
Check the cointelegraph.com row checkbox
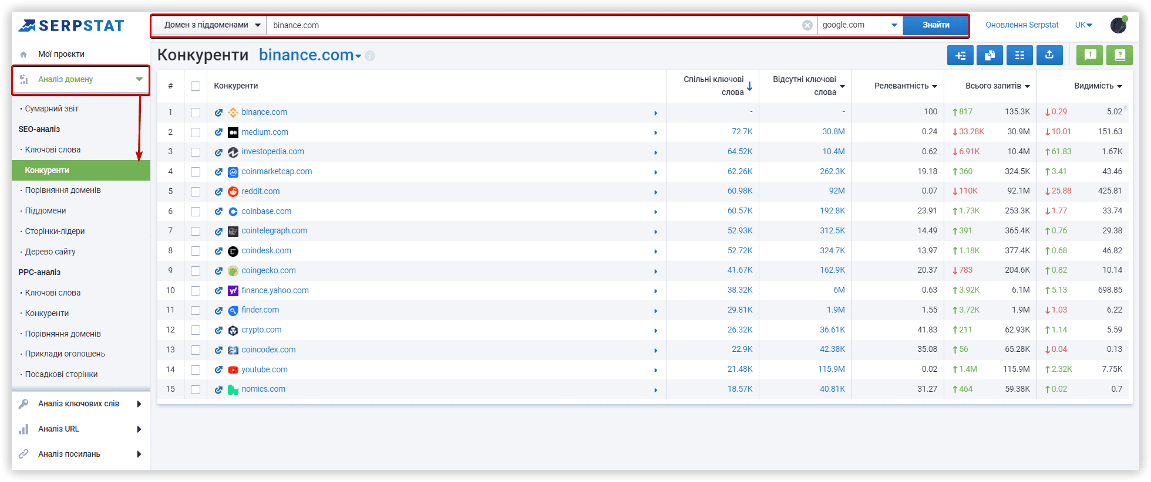tap(196, 232)
